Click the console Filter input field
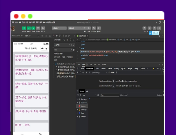The width and height of the screenshot is (176, 135). (109, 95)
